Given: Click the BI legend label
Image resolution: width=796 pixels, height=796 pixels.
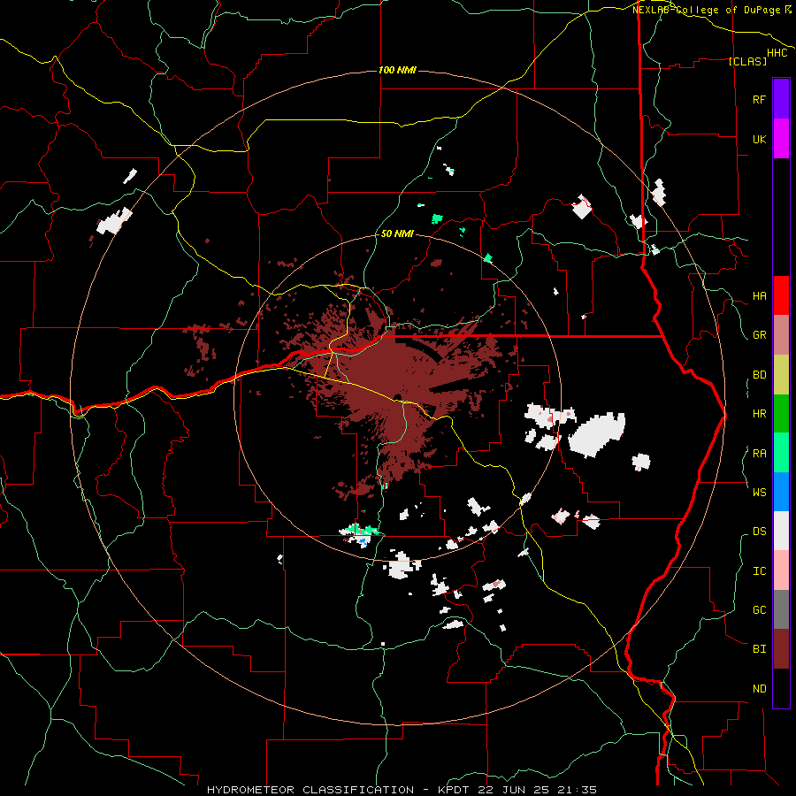Looking at the screenshot, I should pos(759,649).
